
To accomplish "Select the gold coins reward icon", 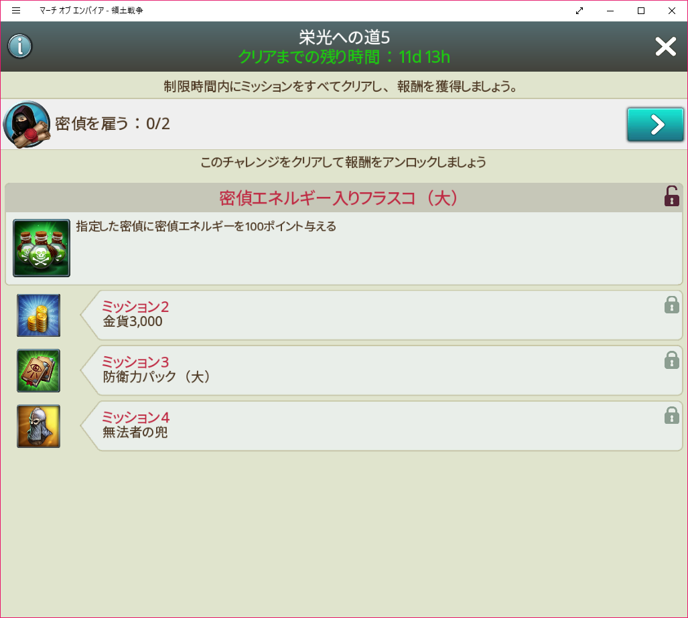I will 39,315.
